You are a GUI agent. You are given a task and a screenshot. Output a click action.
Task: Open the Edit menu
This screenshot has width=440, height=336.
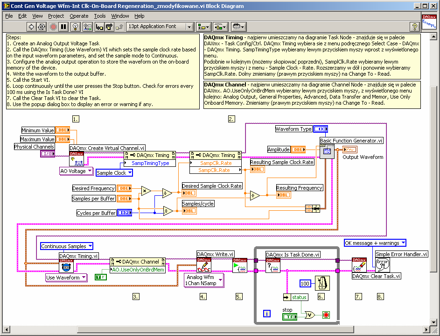click(x=22, y=16)
